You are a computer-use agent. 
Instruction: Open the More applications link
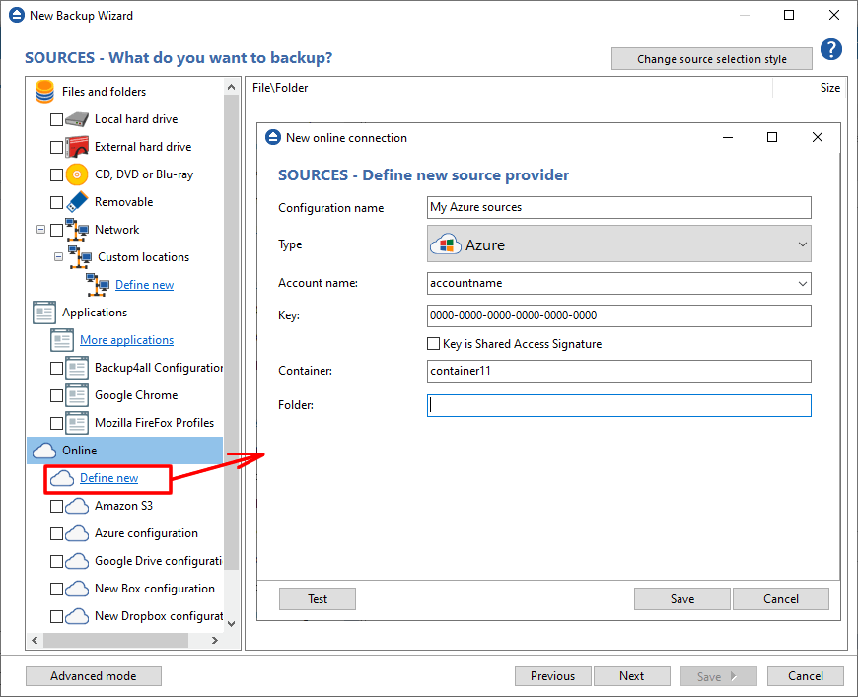point(127,340)
